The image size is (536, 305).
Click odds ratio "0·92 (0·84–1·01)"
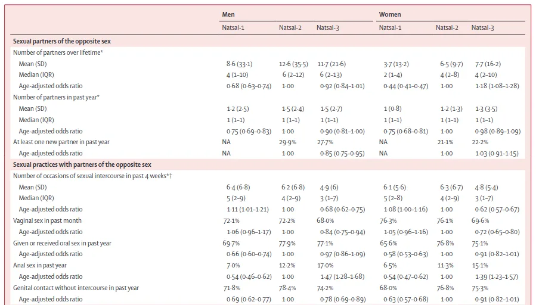[x=342, y=86]
